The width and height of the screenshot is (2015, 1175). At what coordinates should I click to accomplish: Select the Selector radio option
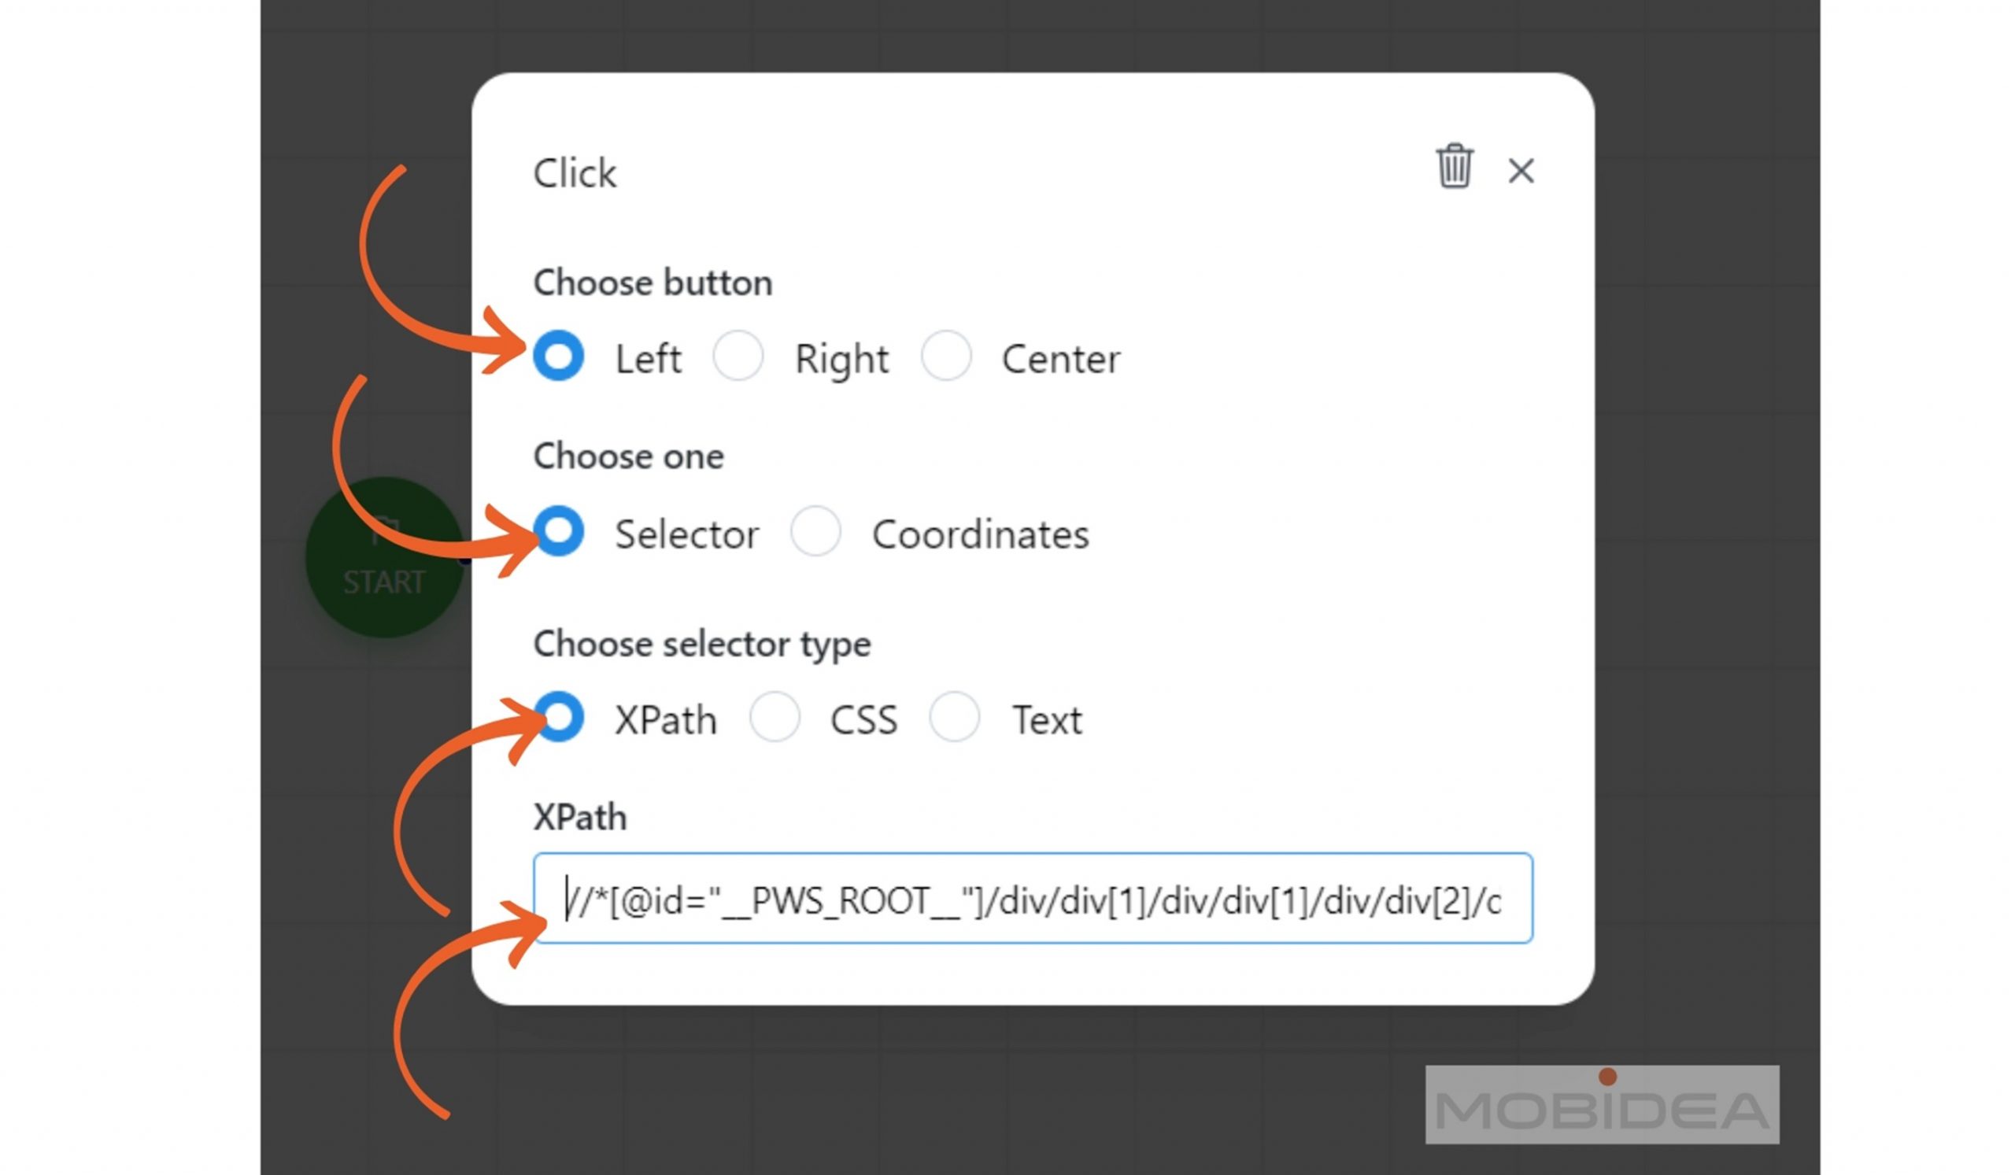pos(558,530)
